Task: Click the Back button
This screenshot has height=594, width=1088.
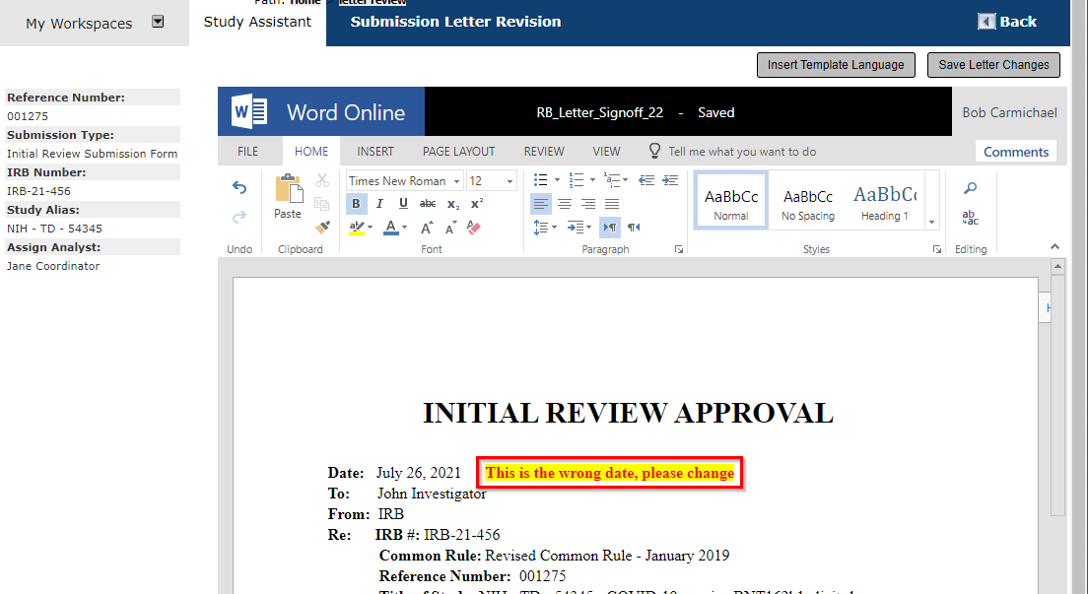Action: tap(1007, 22)
